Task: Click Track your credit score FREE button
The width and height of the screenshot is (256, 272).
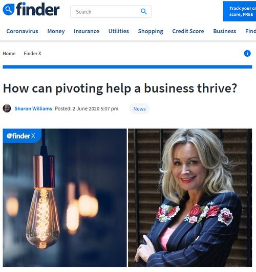Action: pos(240,11)
